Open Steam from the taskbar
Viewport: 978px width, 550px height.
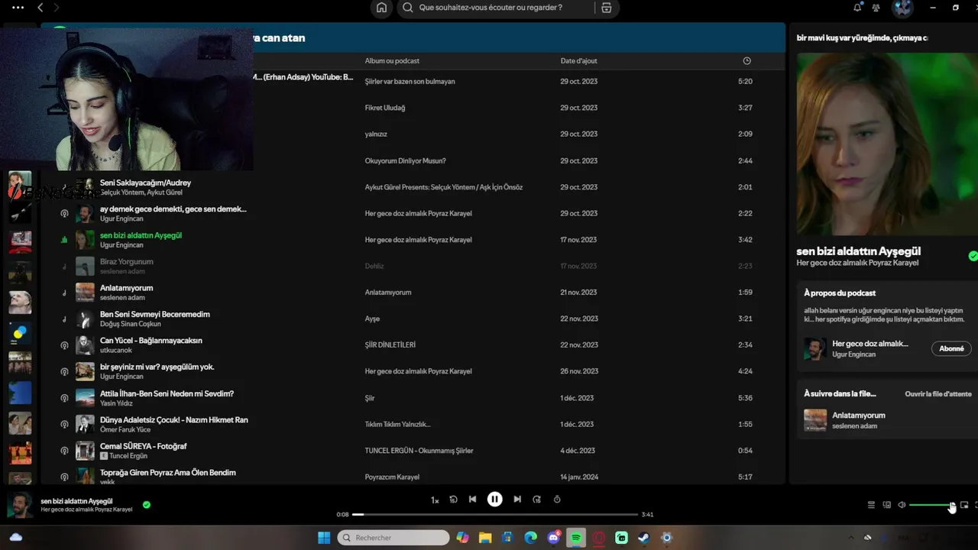(644, 538)
